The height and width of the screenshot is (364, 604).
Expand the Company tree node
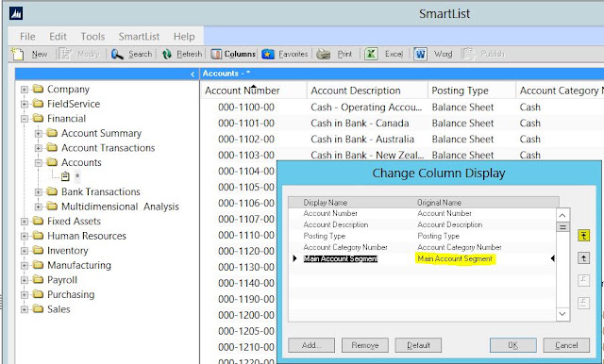coord(25,90)
